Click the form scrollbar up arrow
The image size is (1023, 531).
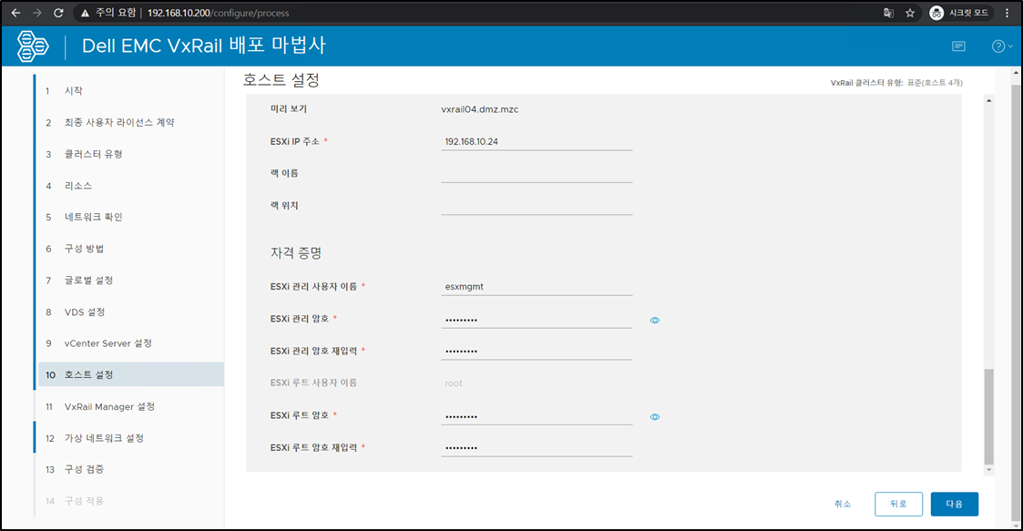989,100
